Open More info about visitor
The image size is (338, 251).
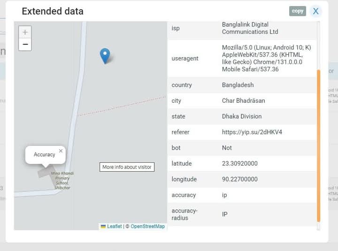tap(127, 167)
